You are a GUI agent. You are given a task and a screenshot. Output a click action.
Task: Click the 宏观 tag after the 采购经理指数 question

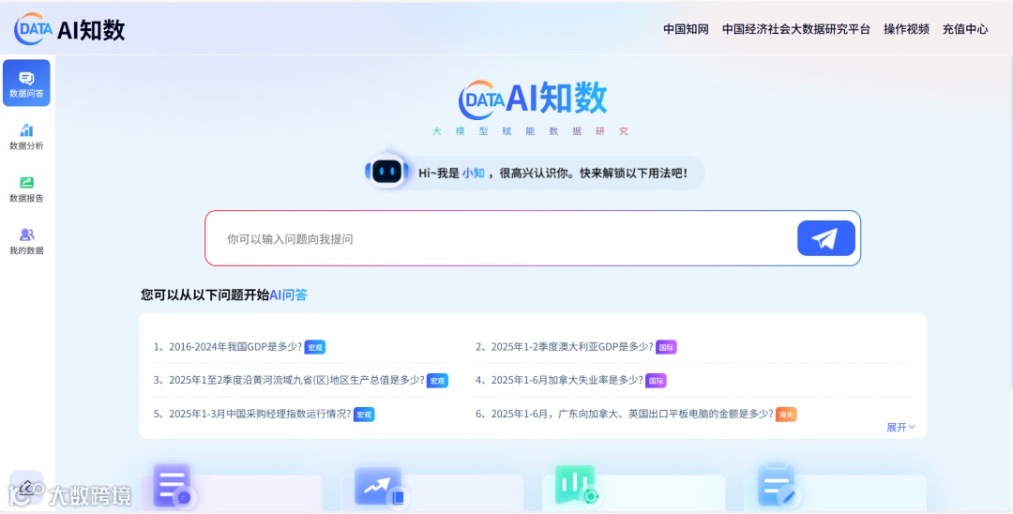point(364,415)
